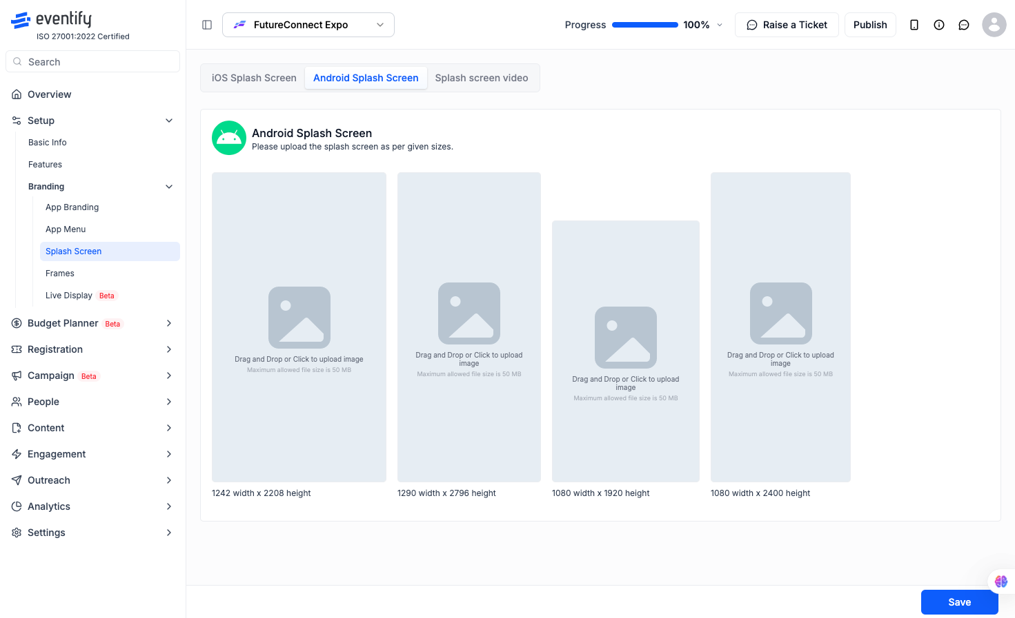Click the Setup sliders icon
The width and height of the screenshot is (1015, 618).
click(17, 121)
